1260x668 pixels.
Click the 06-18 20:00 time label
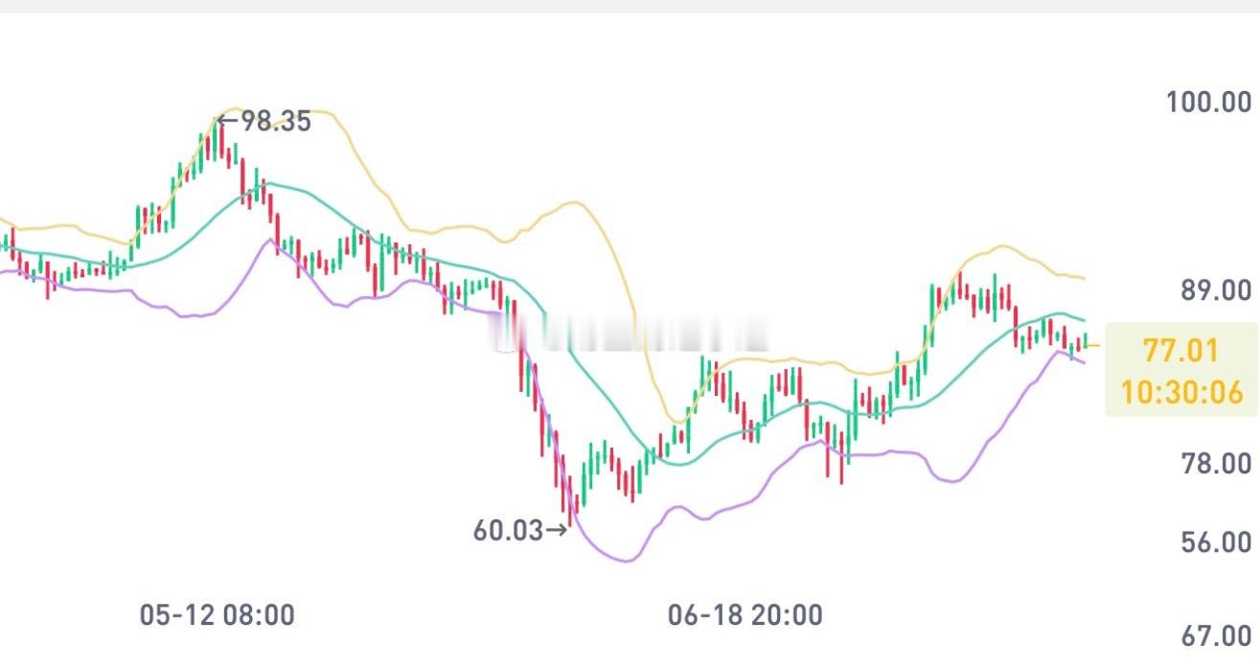pos(745,615)
